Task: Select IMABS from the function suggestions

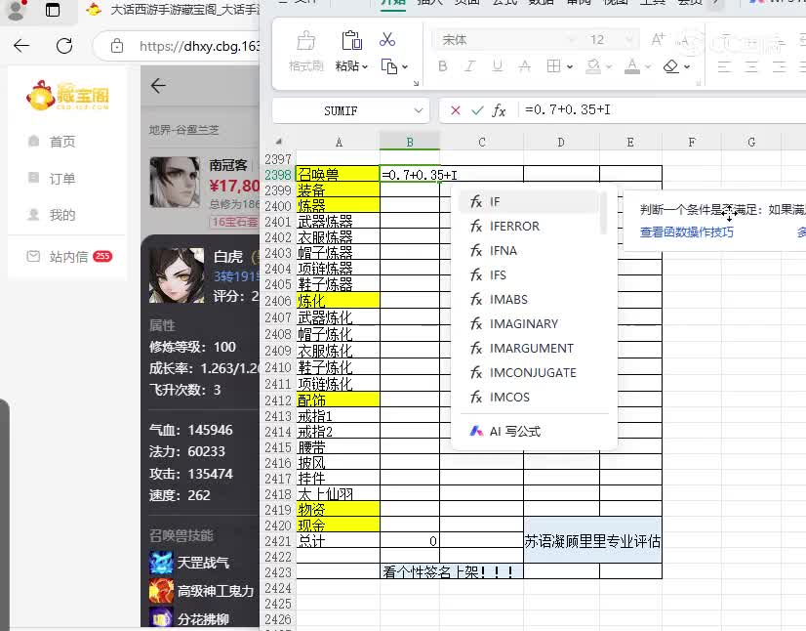Action: [528, 299]
